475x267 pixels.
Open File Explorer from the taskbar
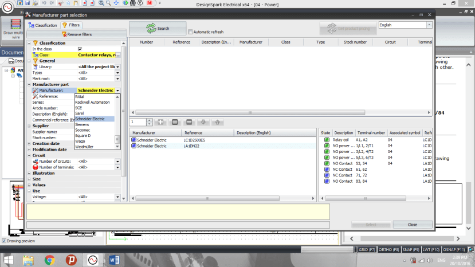pos(28,260)
